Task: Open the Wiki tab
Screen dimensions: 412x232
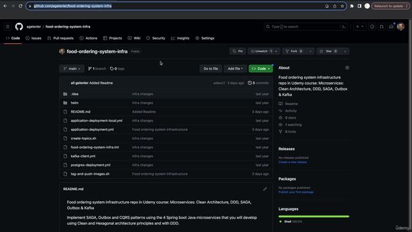Action: [134, 38]
